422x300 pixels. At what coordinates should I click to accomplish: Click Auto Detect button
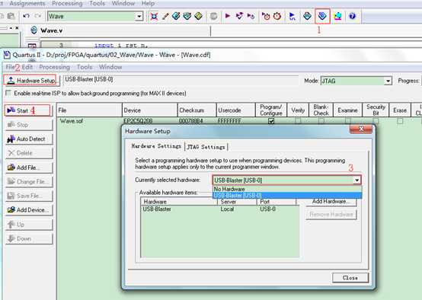tap(29, 139)
